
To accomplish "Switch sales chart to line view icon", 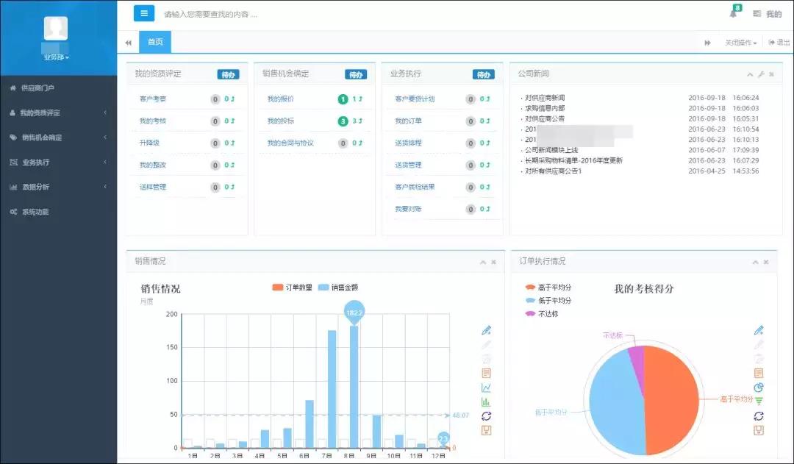I will (x=486, y=388).
